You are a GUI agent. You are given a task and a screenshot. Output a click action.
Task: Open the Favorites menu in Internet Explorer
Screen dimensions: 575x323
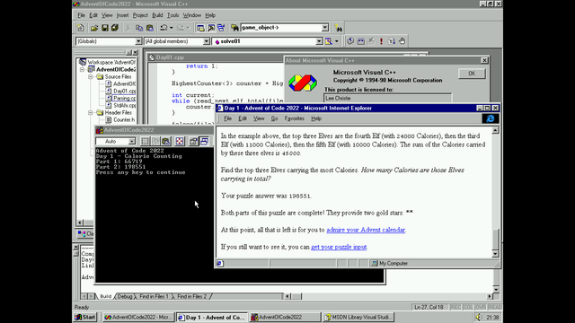pyautogui.click(x=294, y=118)
